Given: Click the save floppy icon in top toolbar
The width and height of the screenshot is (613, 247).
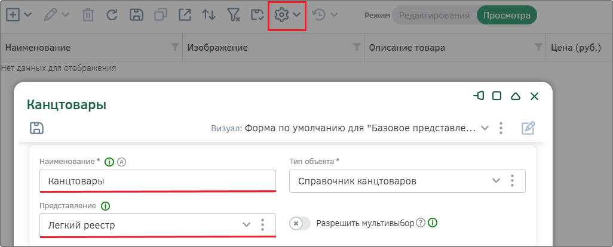Looking at the screenshot, I should [x=136, y=15].
